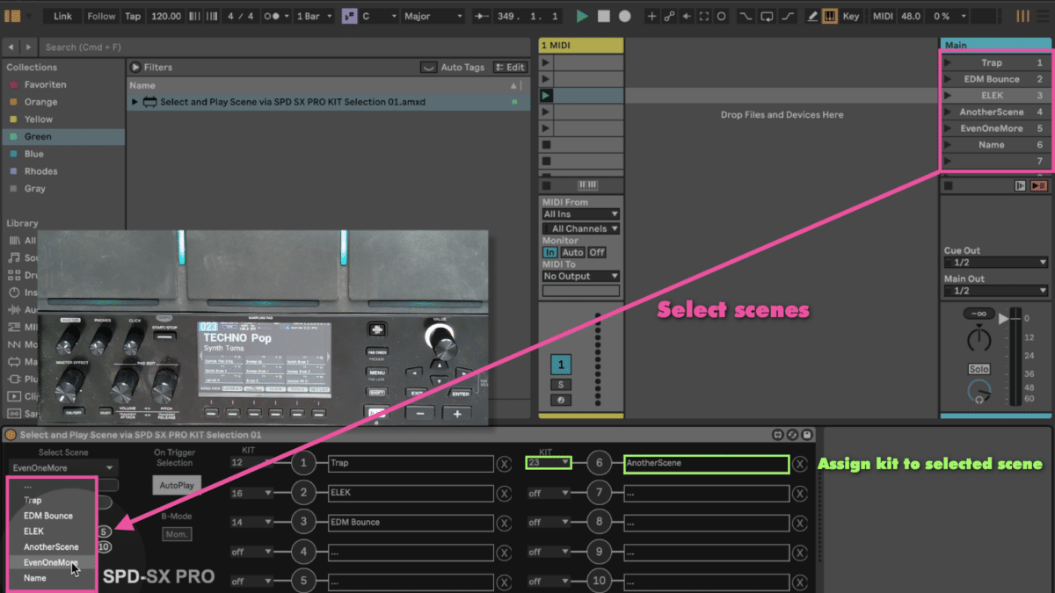Enable computer MIDI keyboard icon
Image resolution: width=1055 pixels, height=593 pixels.
click(x=829, y=16)
